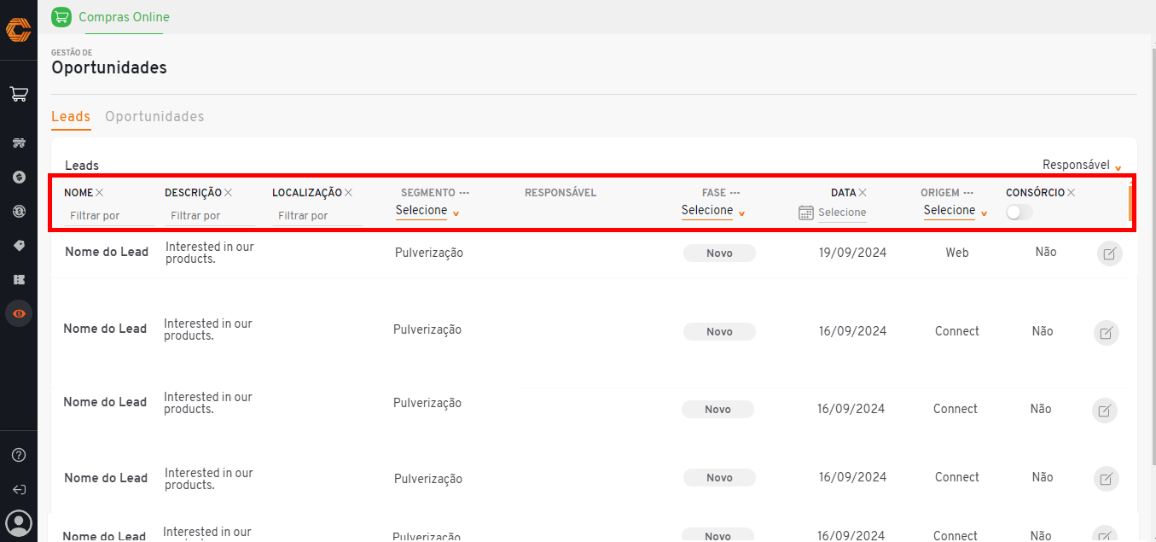The image size is (1156, 542).
Task: Click the orange company logo in sidebar
Action: (18, 30)
